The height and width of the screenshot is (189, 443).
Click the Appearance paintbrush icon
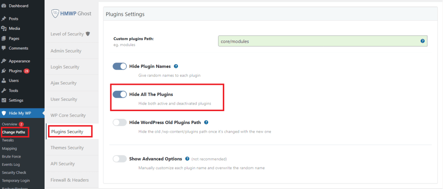click(x=3, y=61)
